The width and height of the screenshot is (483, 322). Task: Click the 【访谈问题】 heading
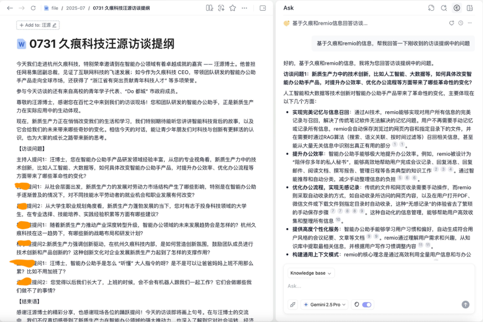click(31, 148)
